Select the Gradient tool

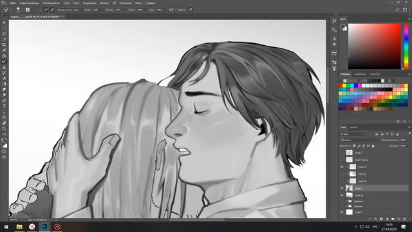pos(4,84)
